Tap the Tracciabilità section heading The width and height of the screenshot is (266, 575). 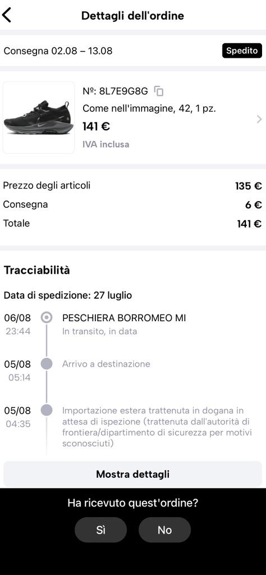coord(36,271)
